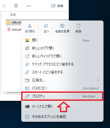Click the share icon in Explorer toolbar

(x=4, y=6)
